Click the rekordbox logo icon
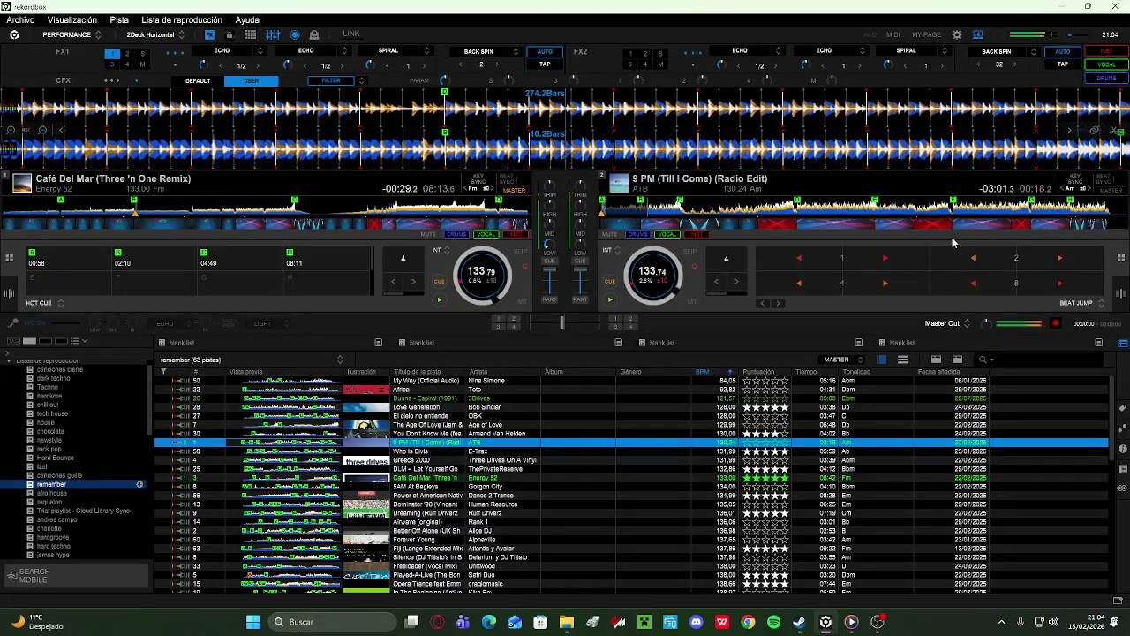This screenshot has height=636, width=1130. click(x=14, y=34)
